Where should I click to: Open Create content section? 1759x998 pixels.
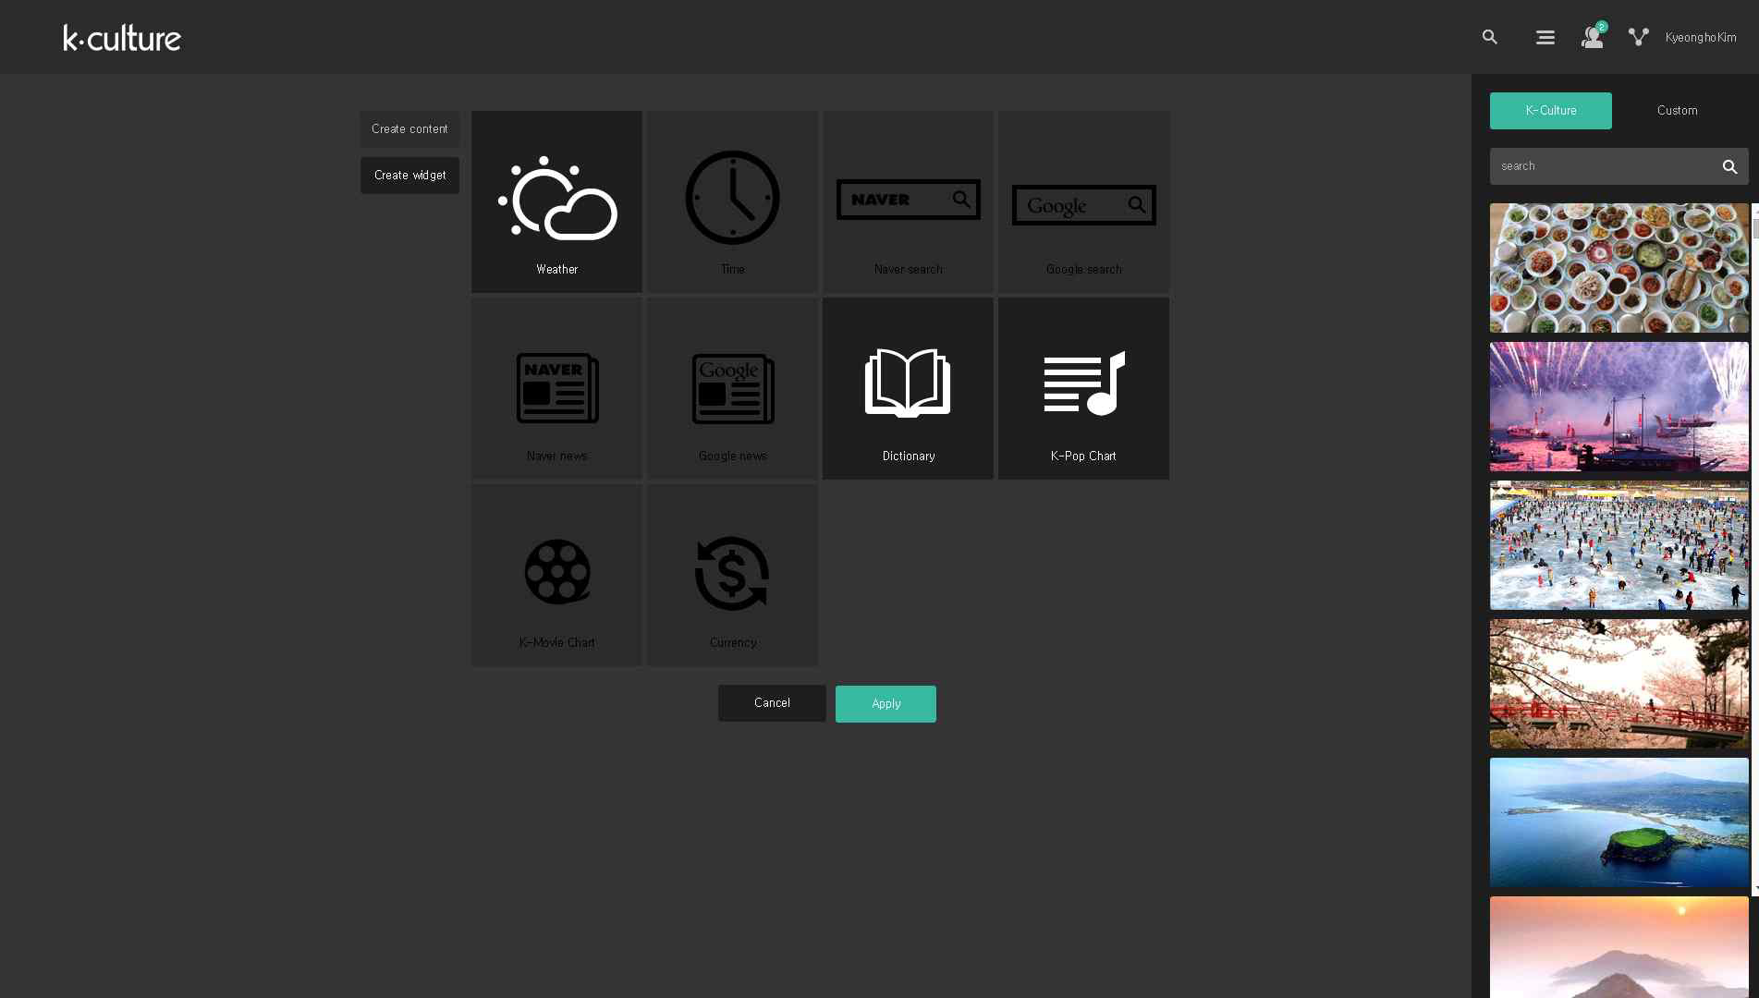pyautogui.click(x=409, y=129)
